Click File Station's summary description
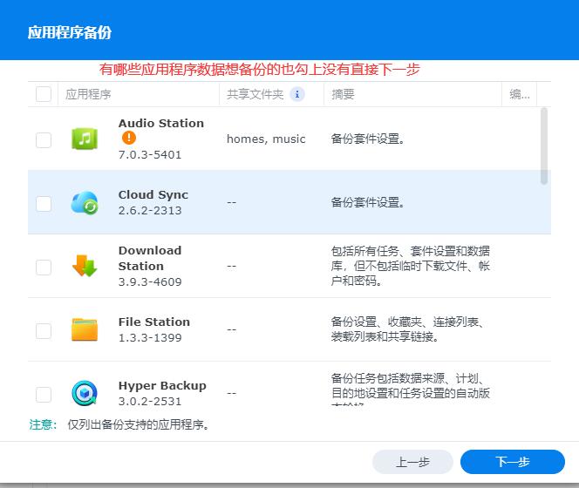 [x=407, y=329]
